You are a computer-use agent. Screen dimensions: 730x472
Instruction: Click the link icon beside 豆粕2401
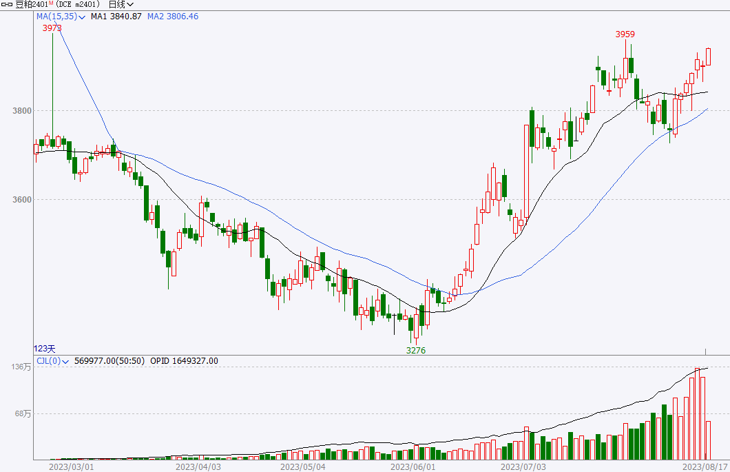pos(7,5)
